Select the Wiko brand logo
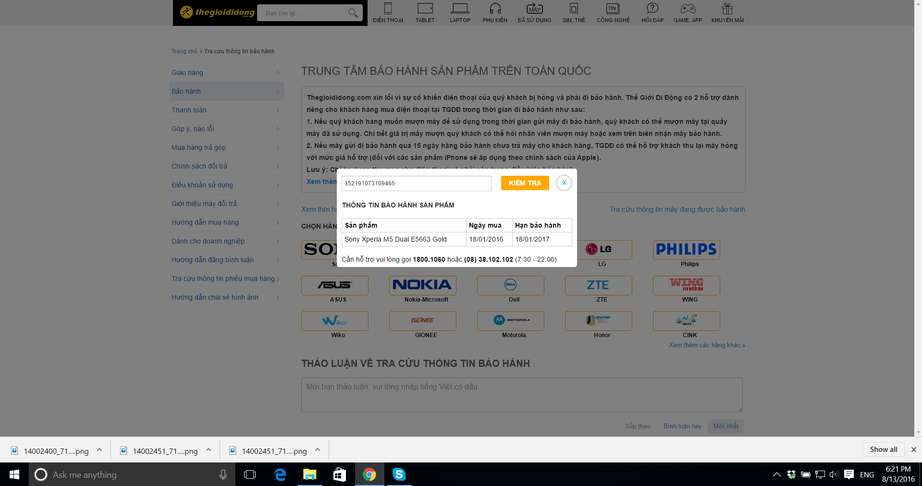922x486 pixels. click(x=335, y=321)
